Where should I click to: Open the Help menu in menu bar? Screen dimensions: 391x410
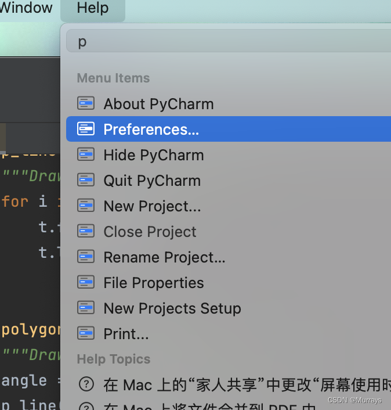93,8
